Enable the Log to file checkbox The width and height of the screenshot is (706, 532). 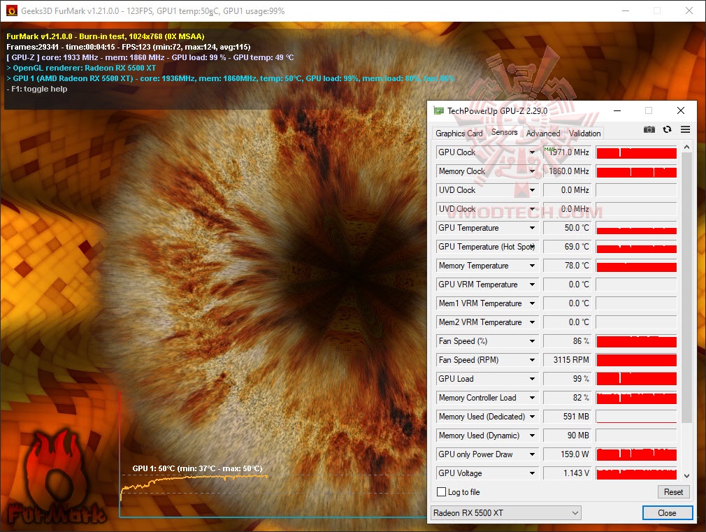442,492
